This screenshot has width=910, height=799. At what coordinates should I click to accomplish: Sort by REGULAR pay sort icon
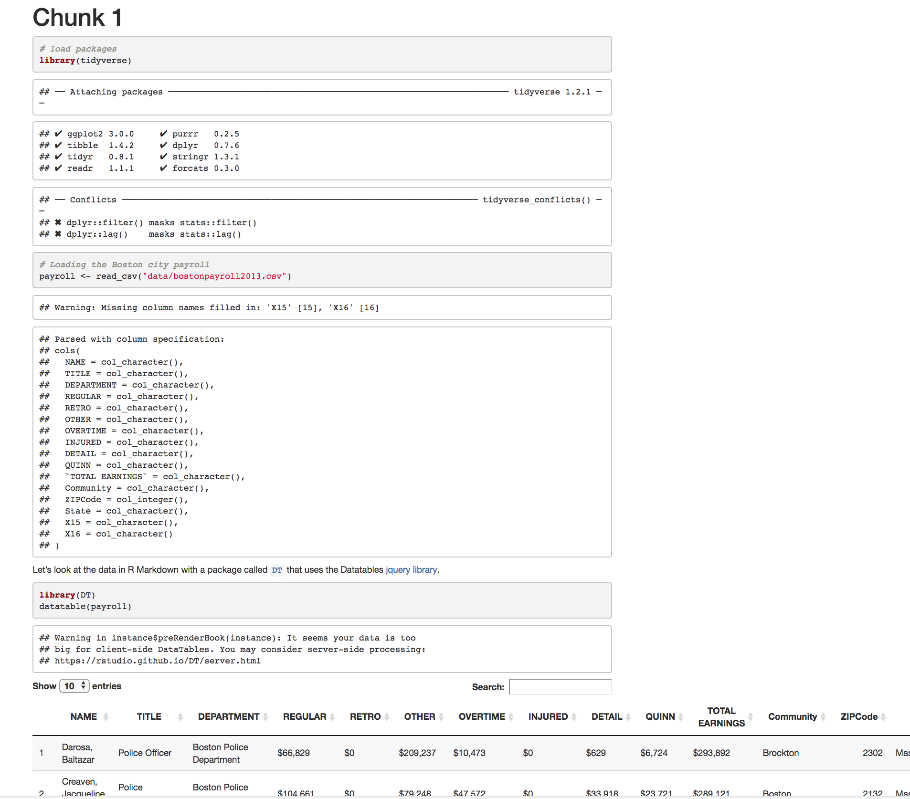click(x=332, y=717)
